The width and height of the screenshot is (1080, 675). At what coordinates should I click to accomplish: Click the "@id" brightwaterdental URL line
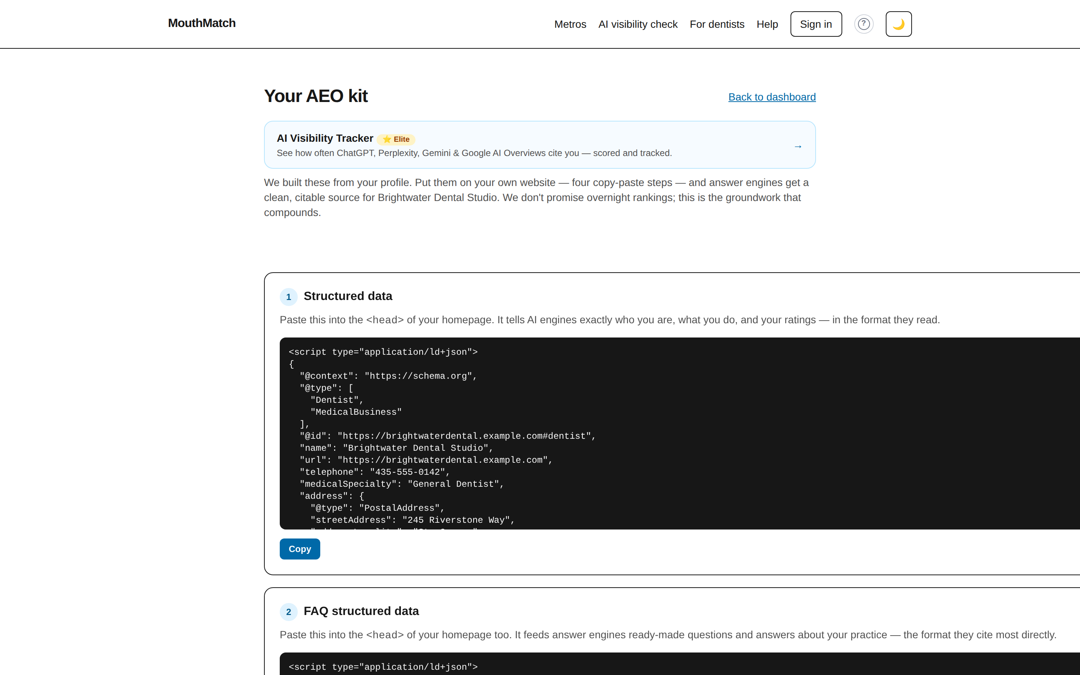[x=448, y=436]
